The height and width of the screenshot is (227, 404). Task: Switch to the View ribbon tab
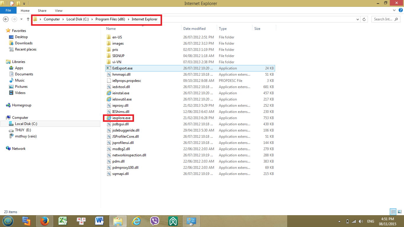[x=59, y=11]
